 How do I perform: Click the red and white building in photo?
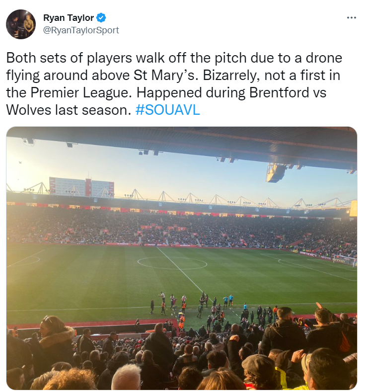pos(82,187)
